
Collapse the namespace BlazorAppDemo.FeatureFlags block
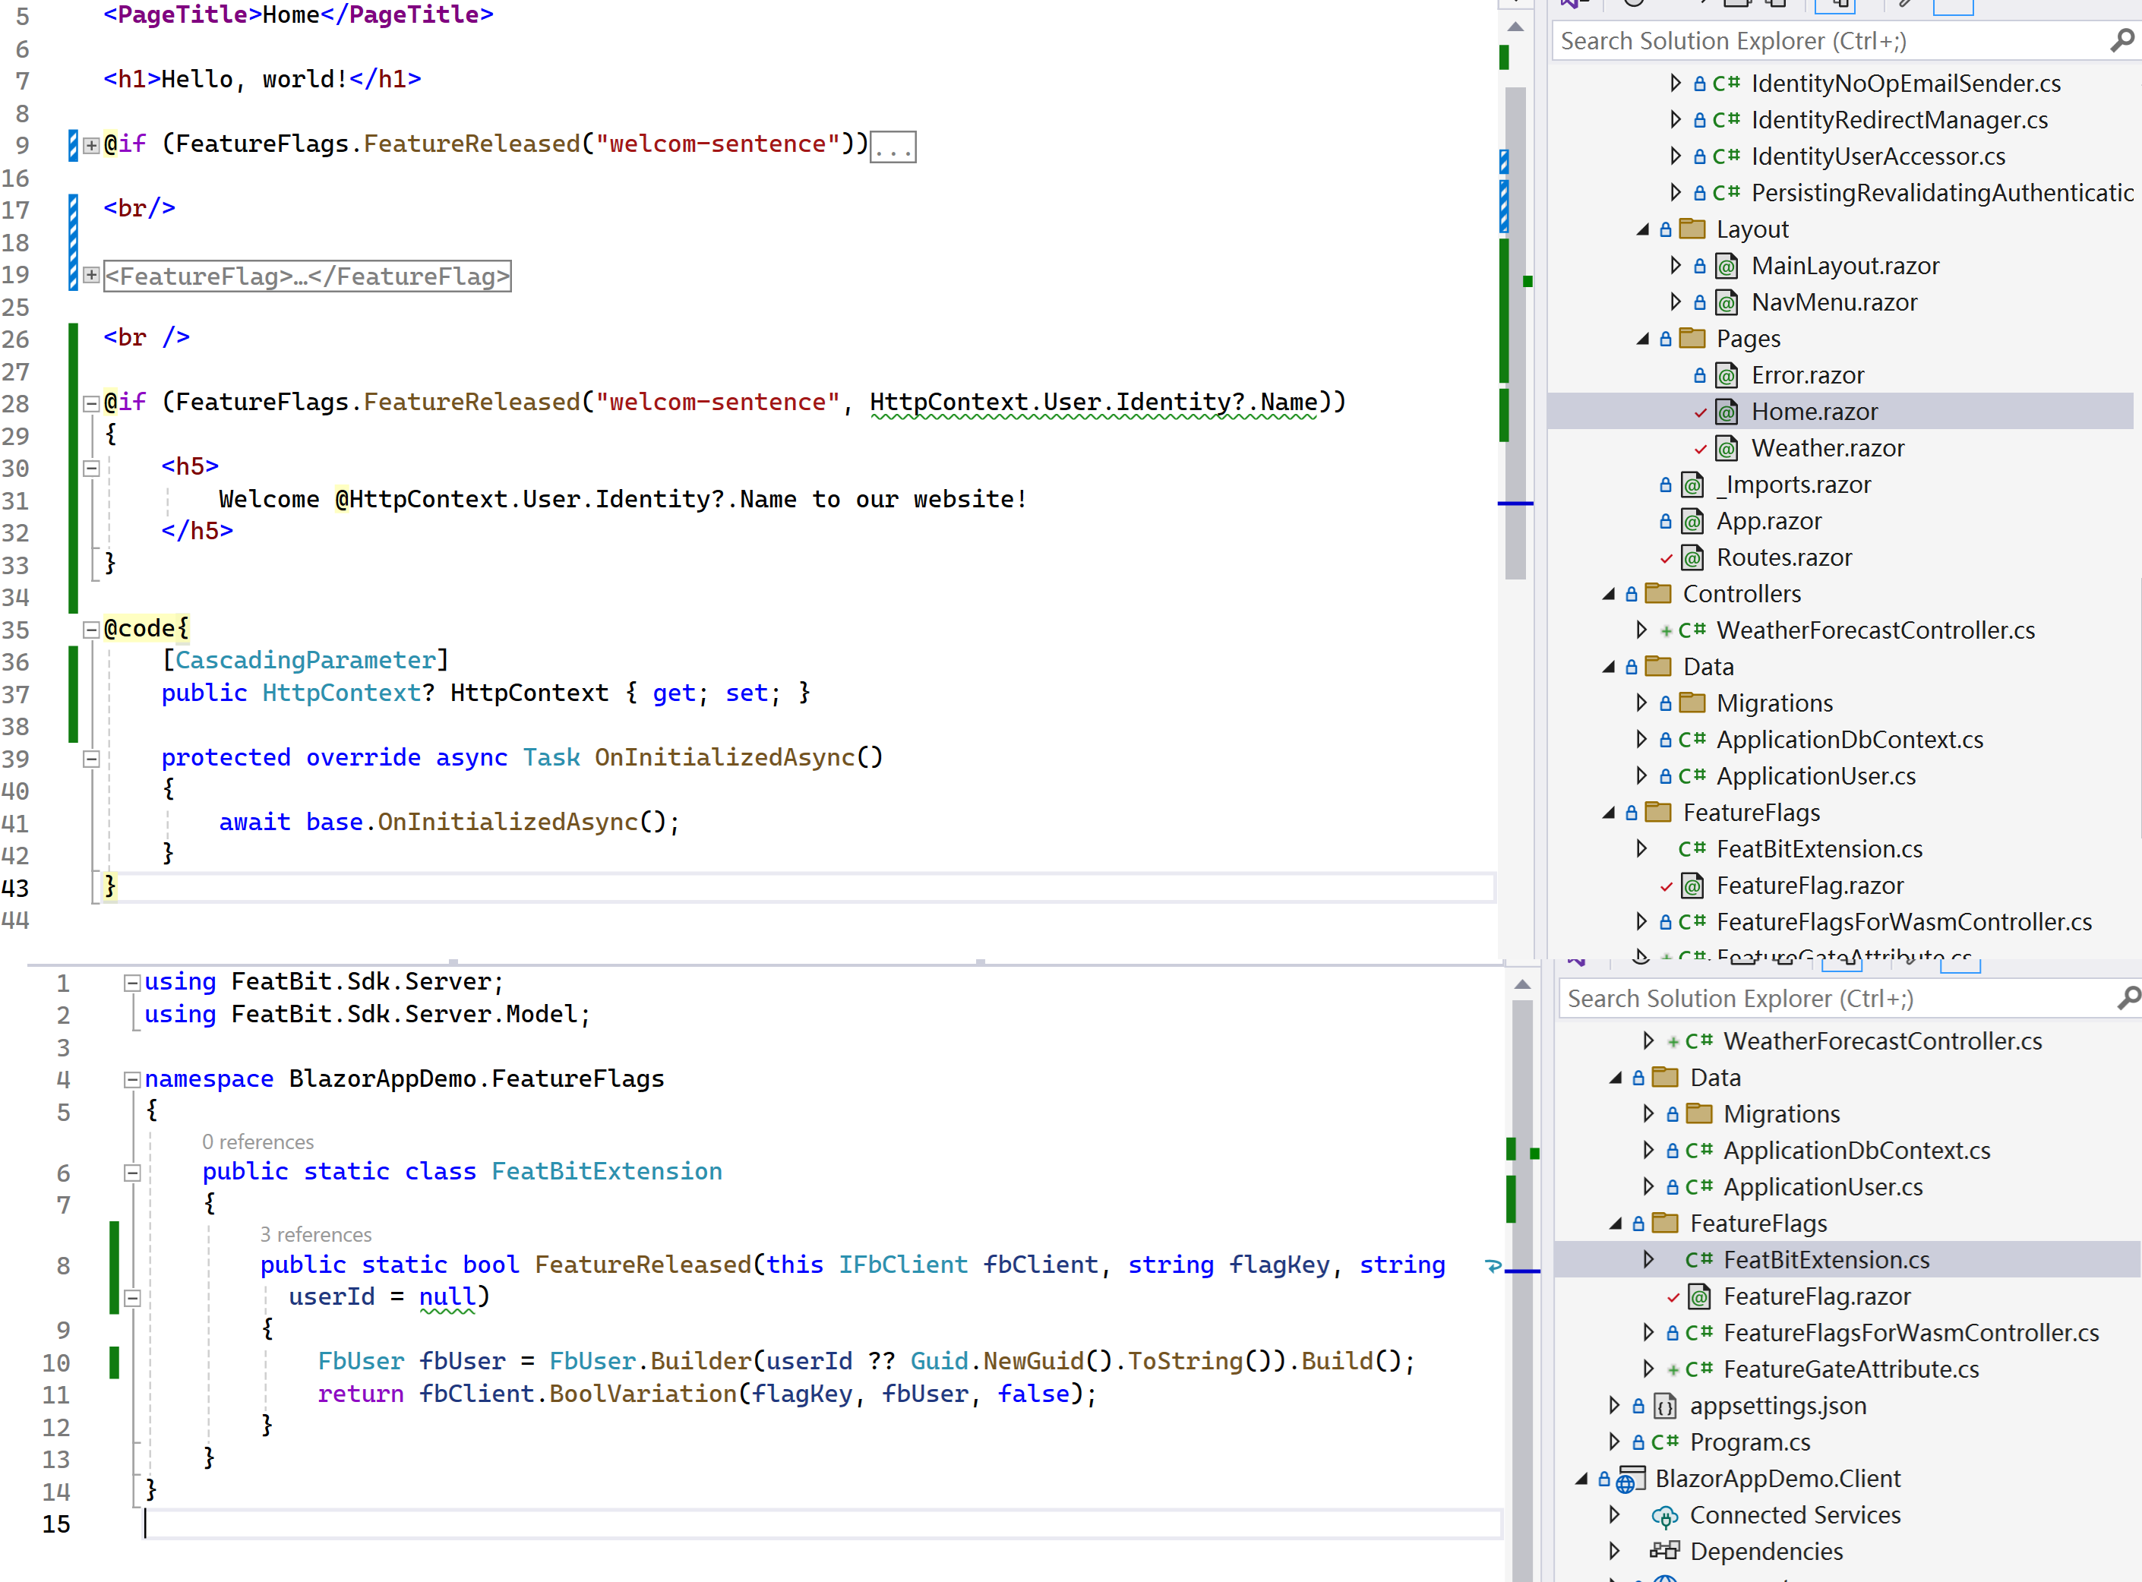click(132, 1080)
